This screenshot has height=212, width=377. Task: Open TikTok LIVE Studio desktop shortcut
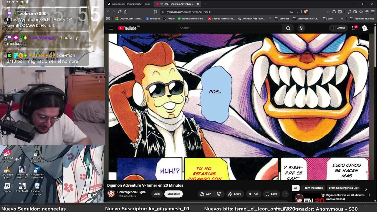pyautogui.click(x=7, y=156)
